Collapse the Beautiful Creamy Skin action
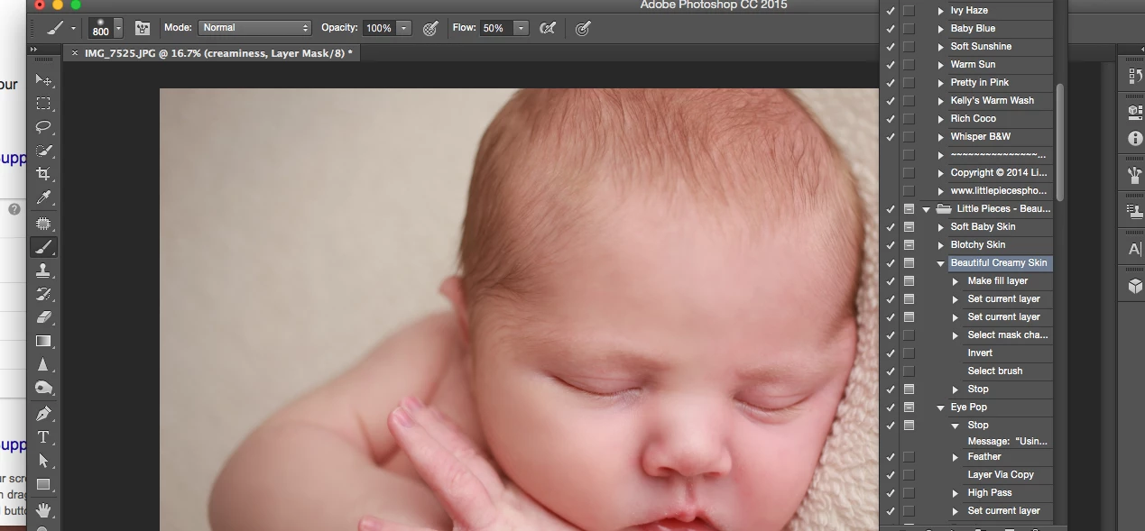This screenshot has height=531, width=1145. (x=941, y=263)
